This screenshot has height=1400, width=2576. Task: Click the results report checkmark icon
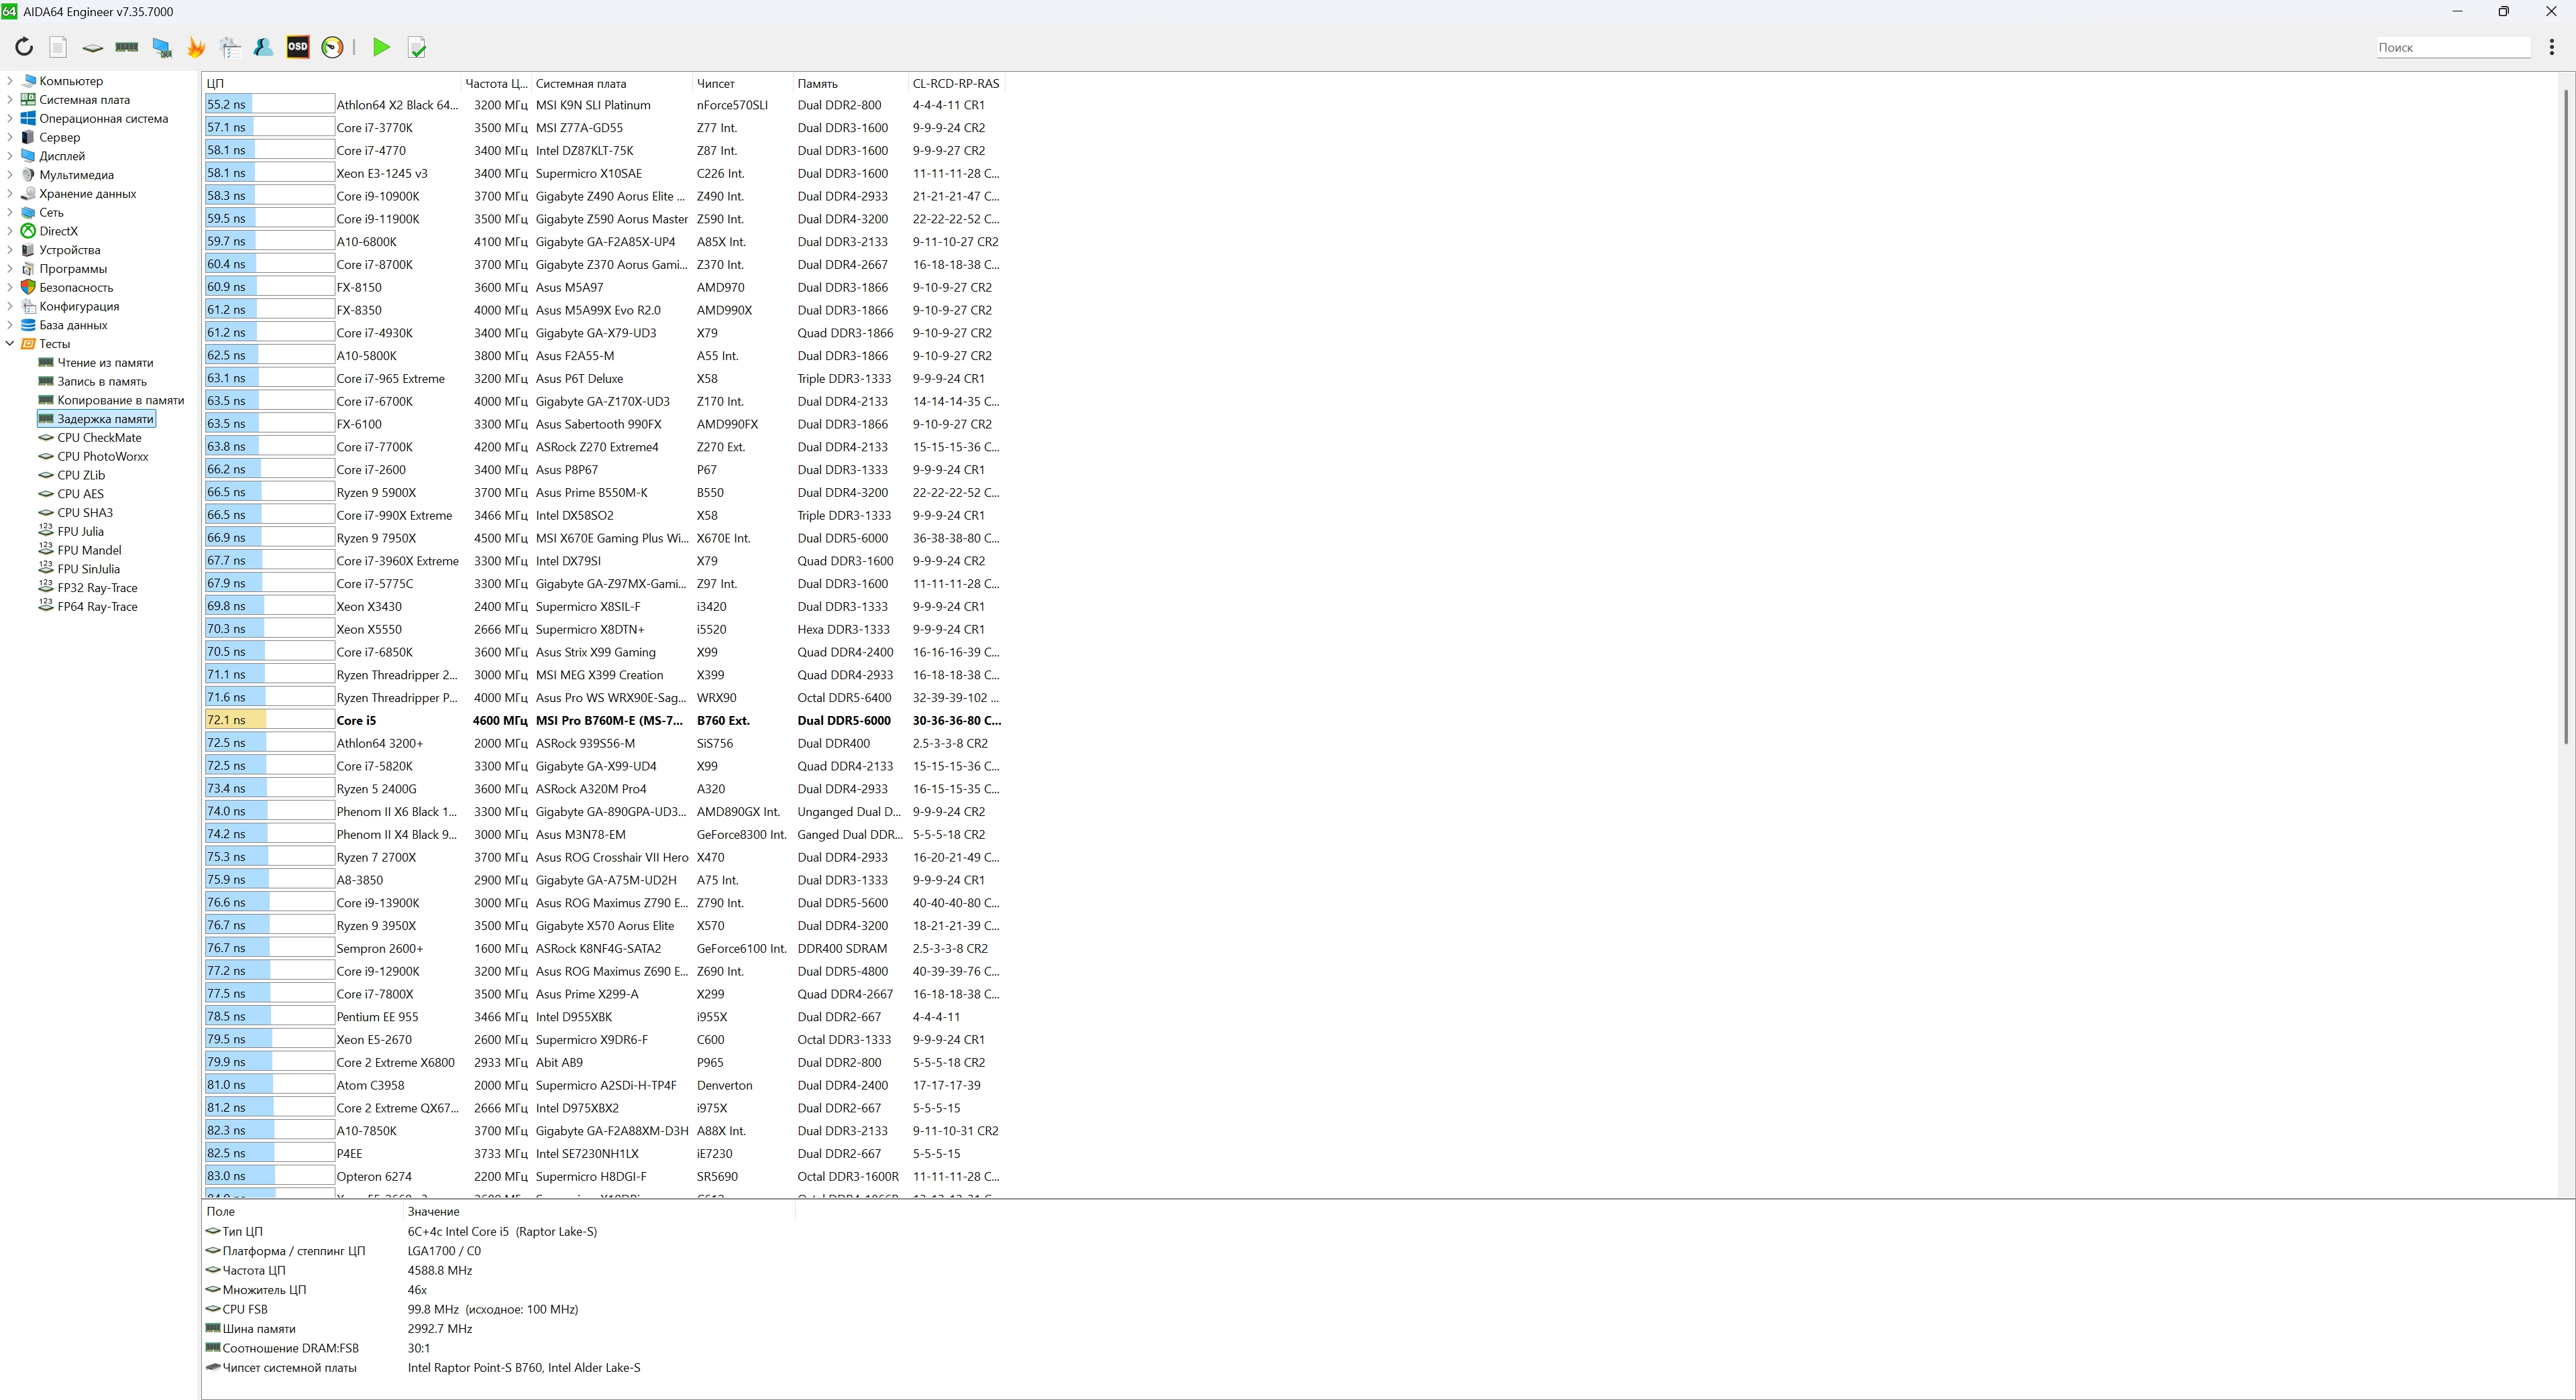tap(417, 47)
